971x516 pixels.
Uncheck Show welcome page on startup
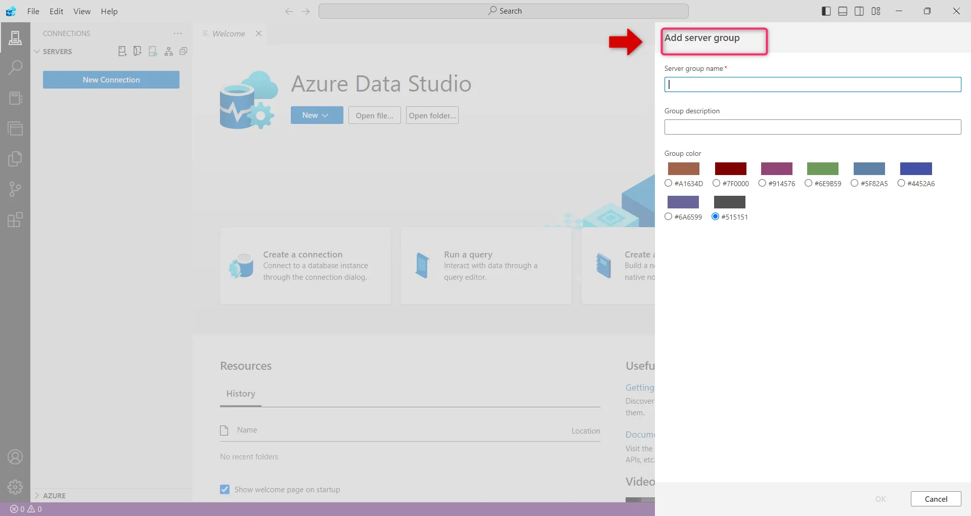point(225,489)
